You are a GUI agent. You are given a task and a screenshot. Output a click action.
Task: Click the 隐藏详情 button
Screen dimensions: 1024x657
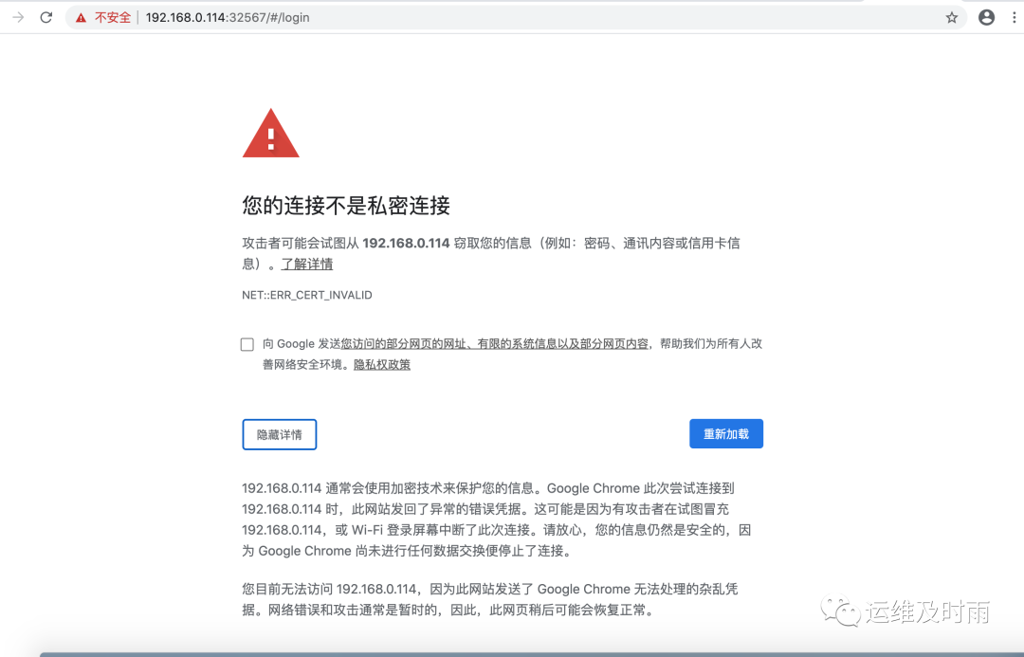[x=280, y=434]
